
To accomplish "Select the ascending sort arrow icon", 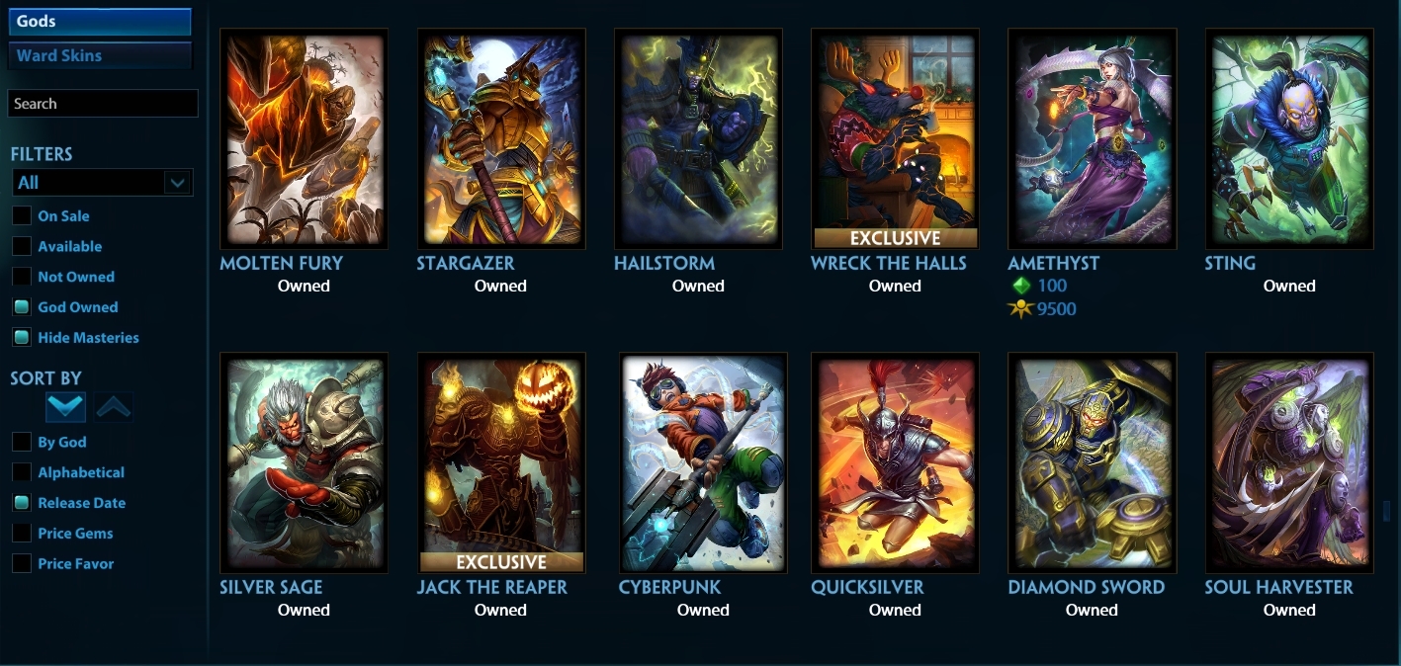I will pyautogui.click(x=114, y=406).
